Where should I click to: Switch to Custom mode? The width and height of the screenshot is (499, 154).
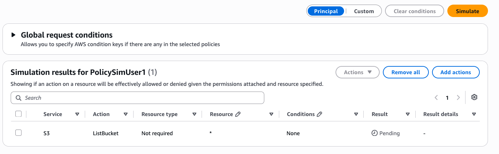click(x=364, y=11)
